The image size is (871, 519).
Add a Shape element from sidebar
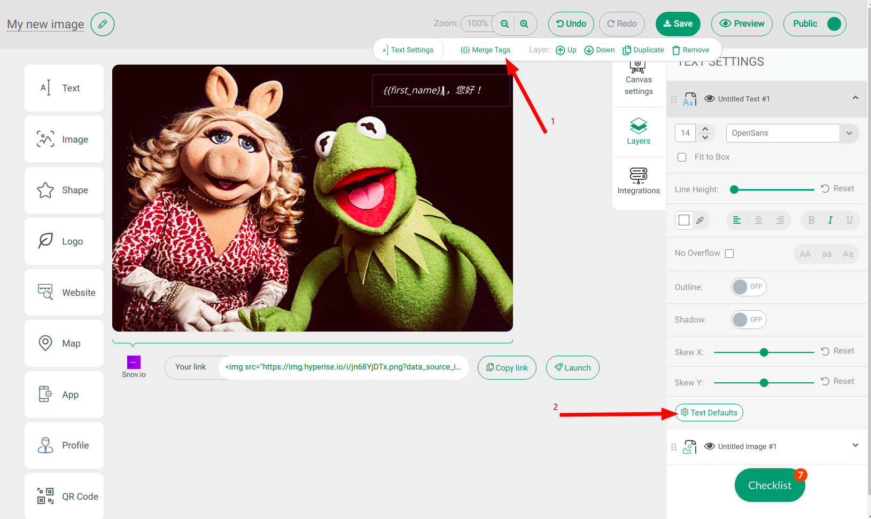pos(64,190)
